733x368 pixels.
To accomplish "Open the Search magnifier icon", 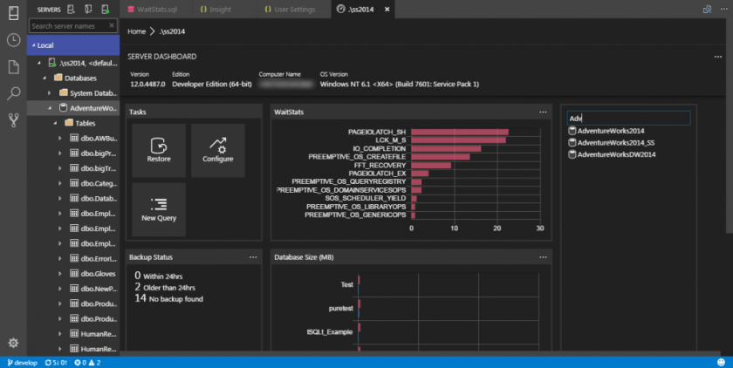I will (14, 93).
